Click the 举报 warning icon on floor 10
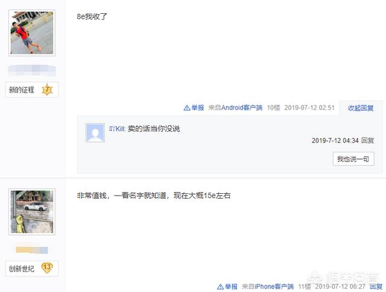The width and height of the screenshot is (386, 292). (x=187, y=108)
